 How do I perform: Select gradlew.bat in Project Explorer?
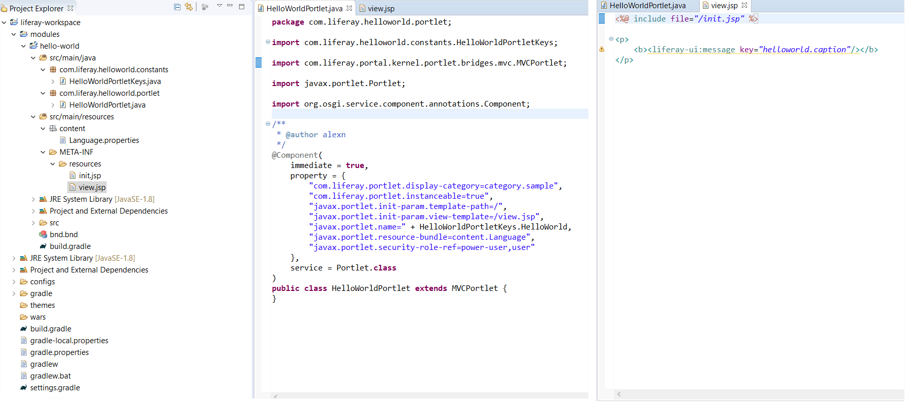(50, 376)
